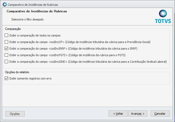The width and height of the screenshot is (175, 122).
Task: Click the TOTVS app icon in title bar
Action: [4, 5]
